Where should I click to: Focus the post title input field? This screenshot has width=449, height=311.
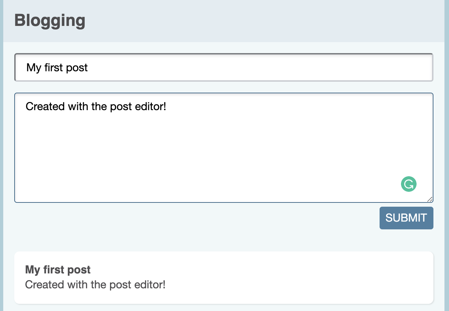coord(224,67)
